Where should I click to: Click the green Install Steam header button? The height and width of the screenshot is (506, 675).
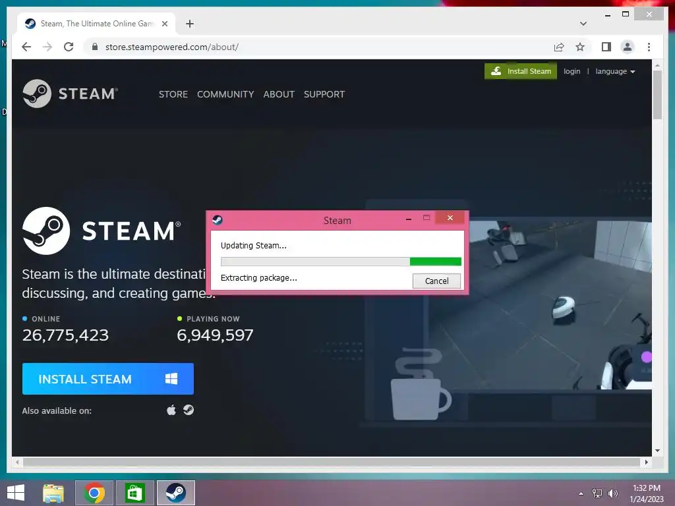pos(521,71)
